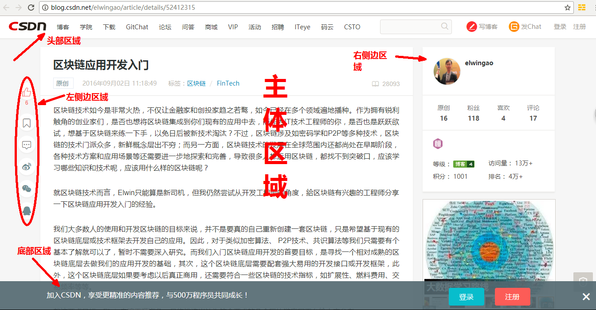Viewport: 596px width, 310px height.
Task: Open the 码云 nav item
Action: [x=327, y=27]
